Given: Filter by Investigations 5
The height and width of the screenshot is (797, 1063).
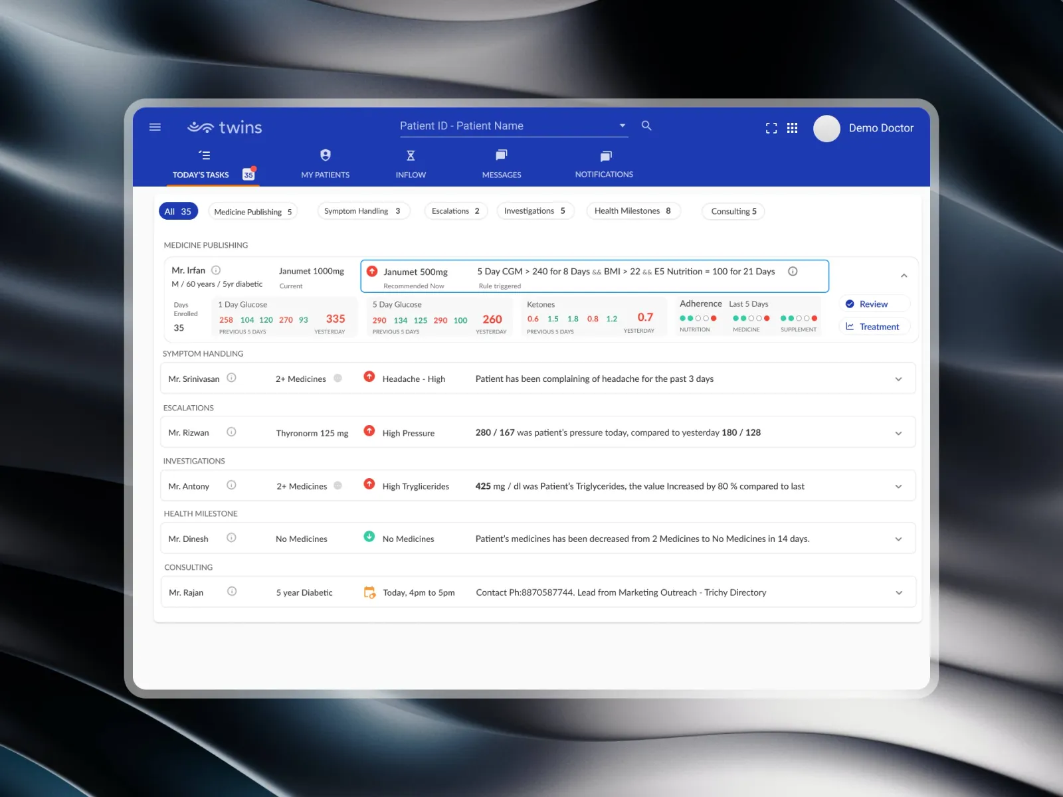Looking at the screenshot, I should point(535,211).
